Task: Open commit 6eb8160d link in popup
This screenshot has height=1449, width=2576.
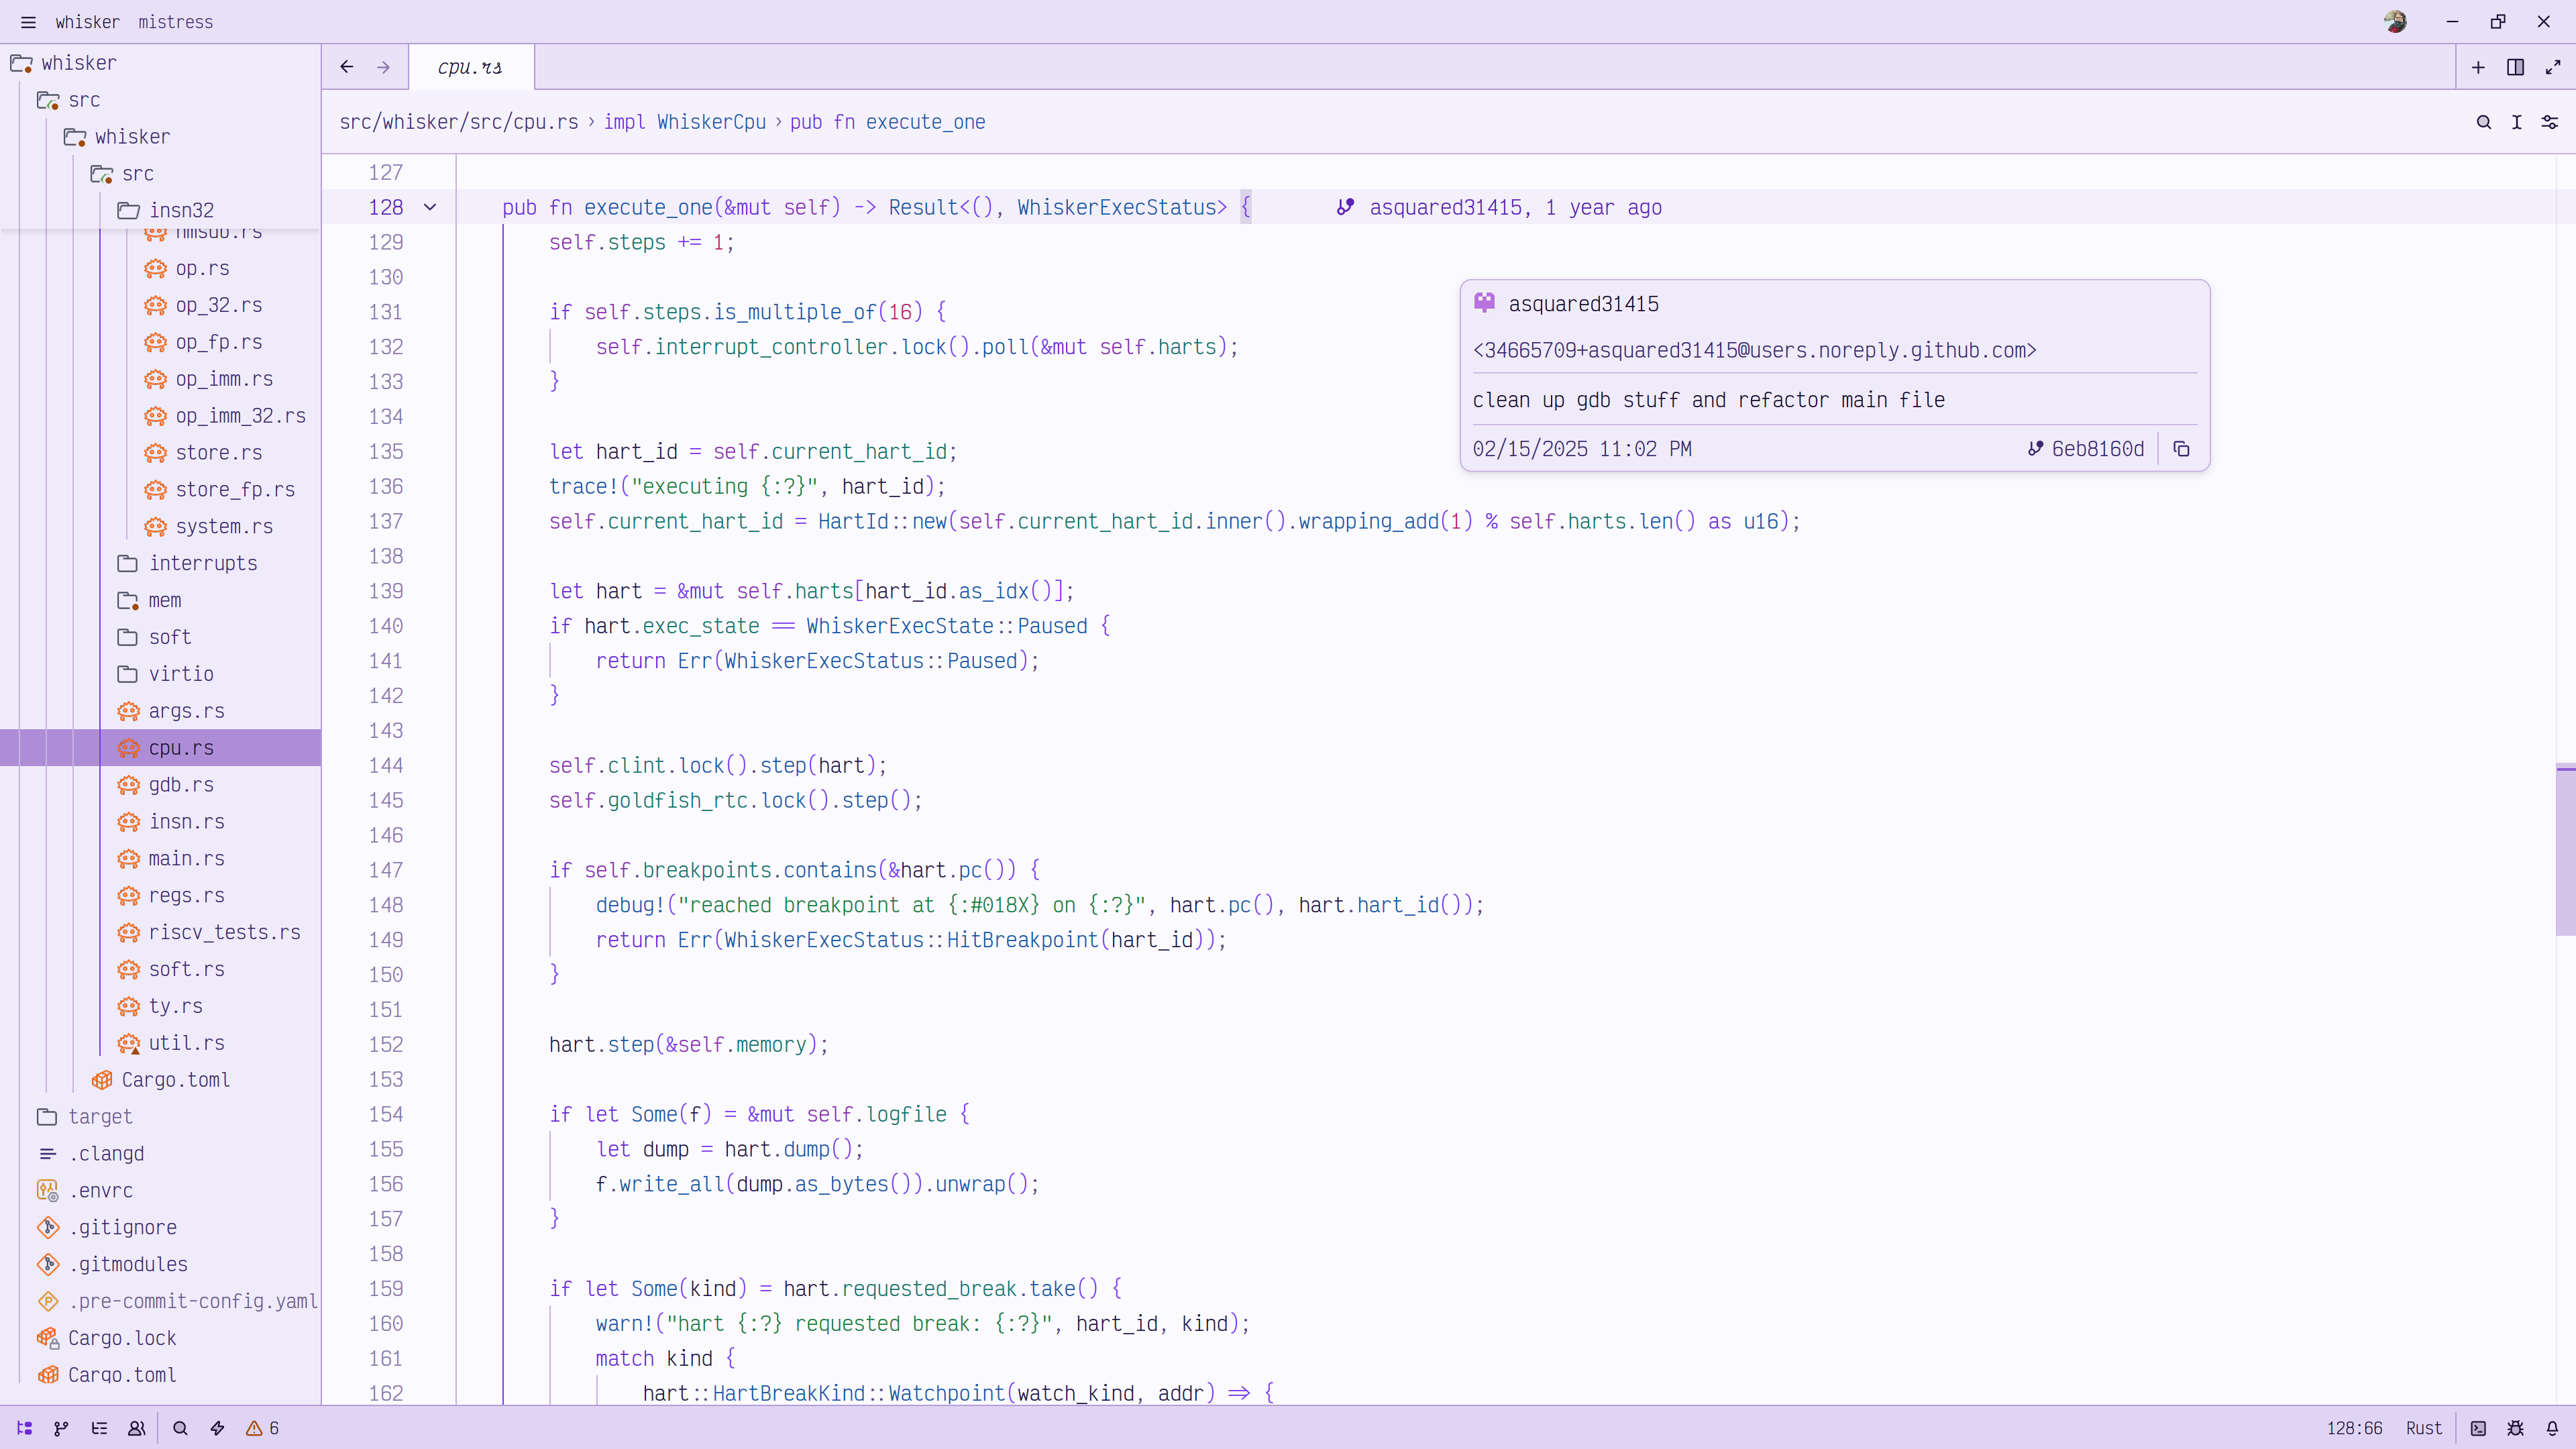Action: (2086, 449)
